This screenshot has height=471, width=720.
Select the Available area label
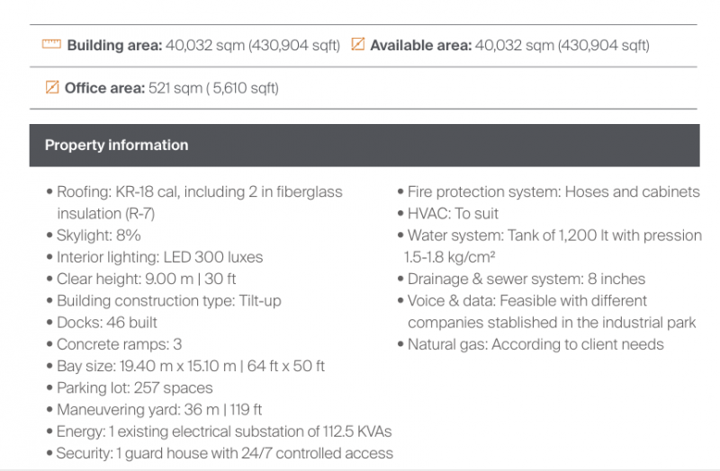coord(420,45)
